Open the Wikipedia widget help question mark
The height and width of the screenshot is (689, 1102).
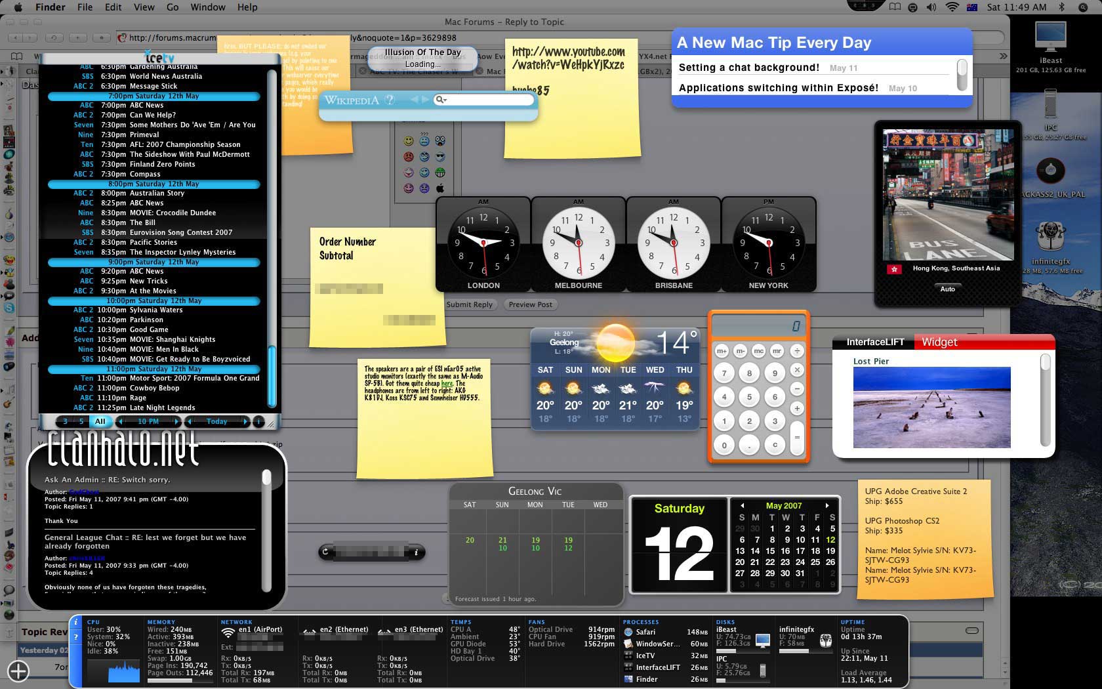tap(390, 100)
